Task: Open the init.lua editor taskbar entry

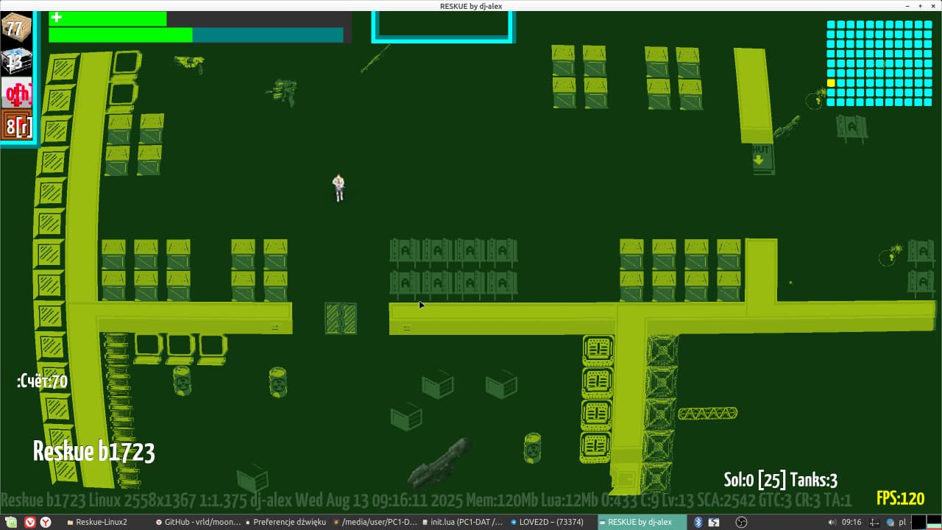Action: click(x=461, y=522)
